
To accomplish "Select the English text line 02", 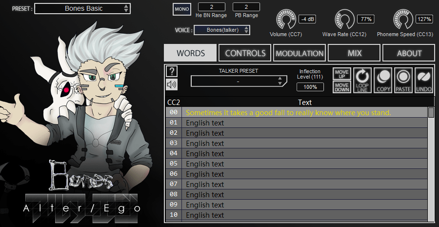I will 304,133.
